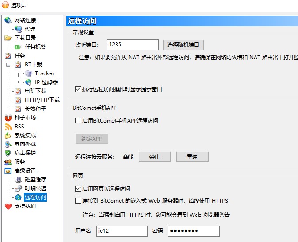Click the computer icon beside 代理
Viewport: 298px width, 242px height.
point(18,29)
